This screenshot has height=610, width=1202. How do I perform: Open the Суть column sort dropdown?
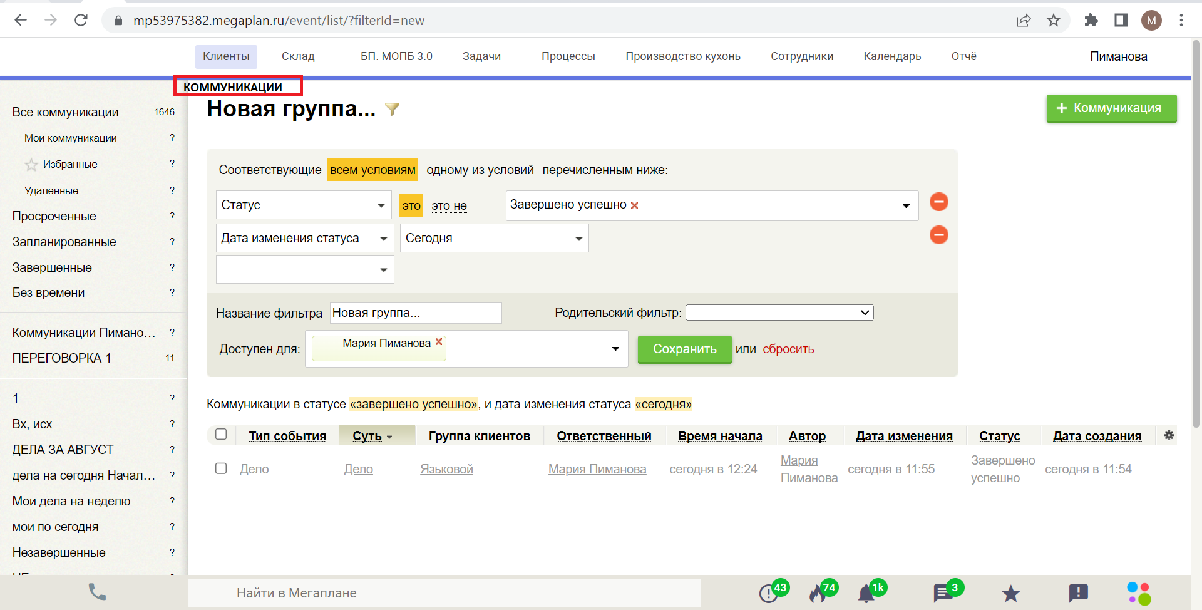pyautogui.click(x=389, y=437)
